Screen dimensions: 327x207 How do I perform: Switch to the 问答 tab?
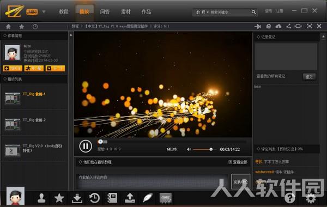click(105, 11)
